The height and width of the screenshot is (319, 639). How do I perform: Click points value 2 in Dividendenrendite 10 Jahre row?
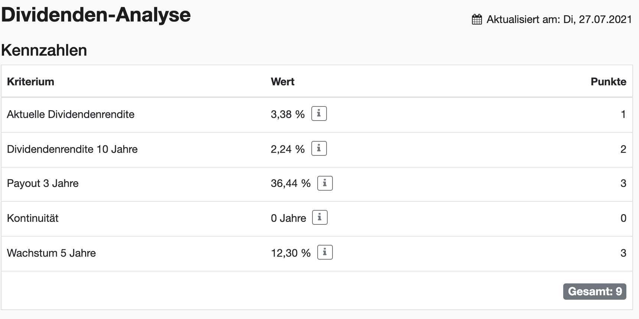click(623, 149)
